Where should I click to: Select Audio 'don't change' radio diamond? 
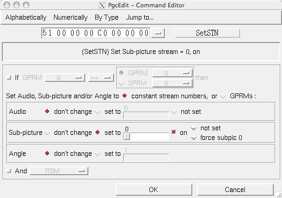[x=47, y=112]
